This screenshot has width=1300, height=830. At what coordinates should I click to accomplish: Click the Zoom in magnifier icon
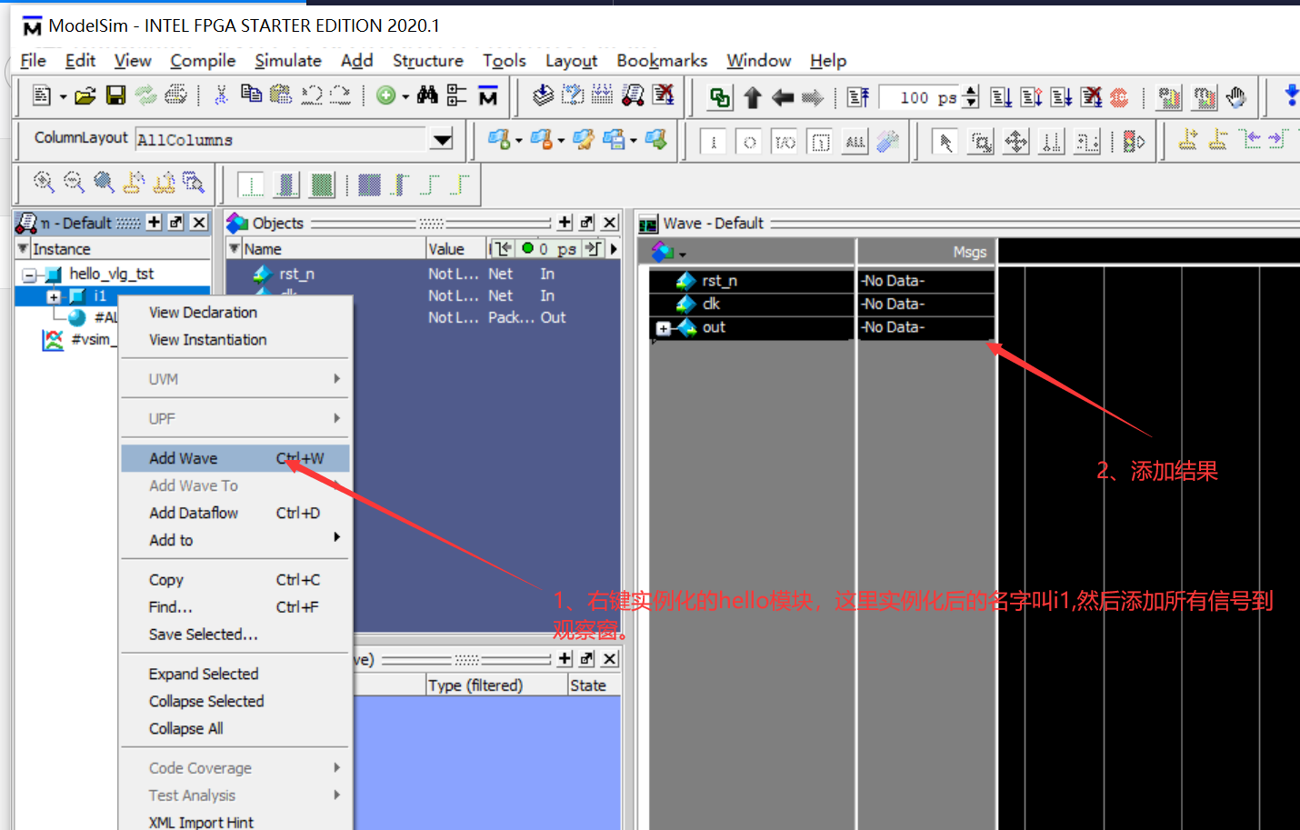pos(44,183)
